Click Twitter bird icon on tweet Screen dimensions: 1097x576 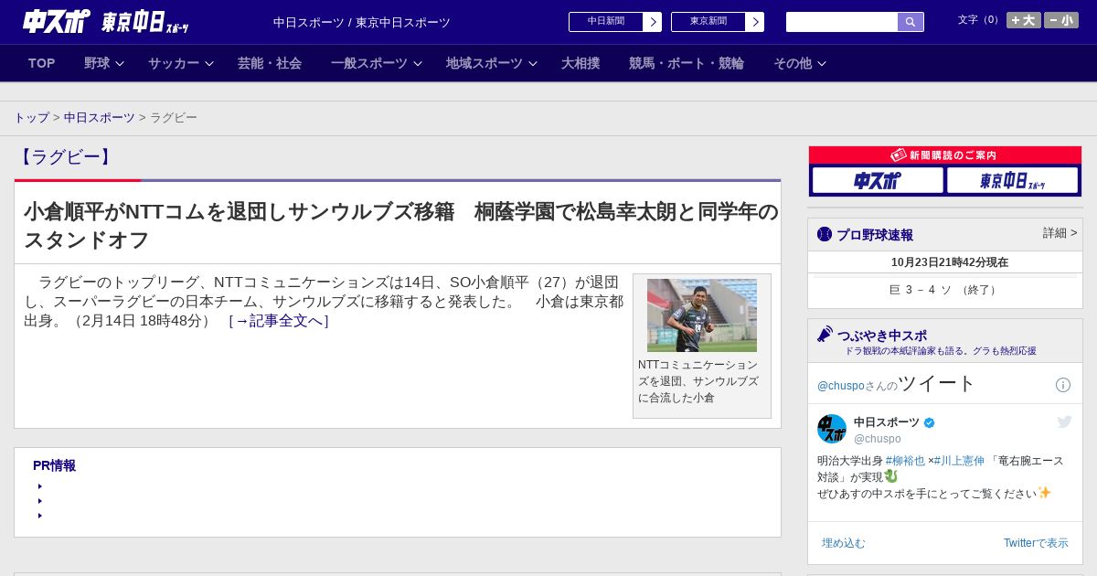1064,421
